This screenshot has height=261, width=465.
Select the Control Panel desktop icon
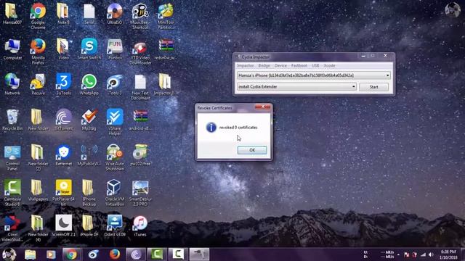pyautogui.click(x=12, y=157)
